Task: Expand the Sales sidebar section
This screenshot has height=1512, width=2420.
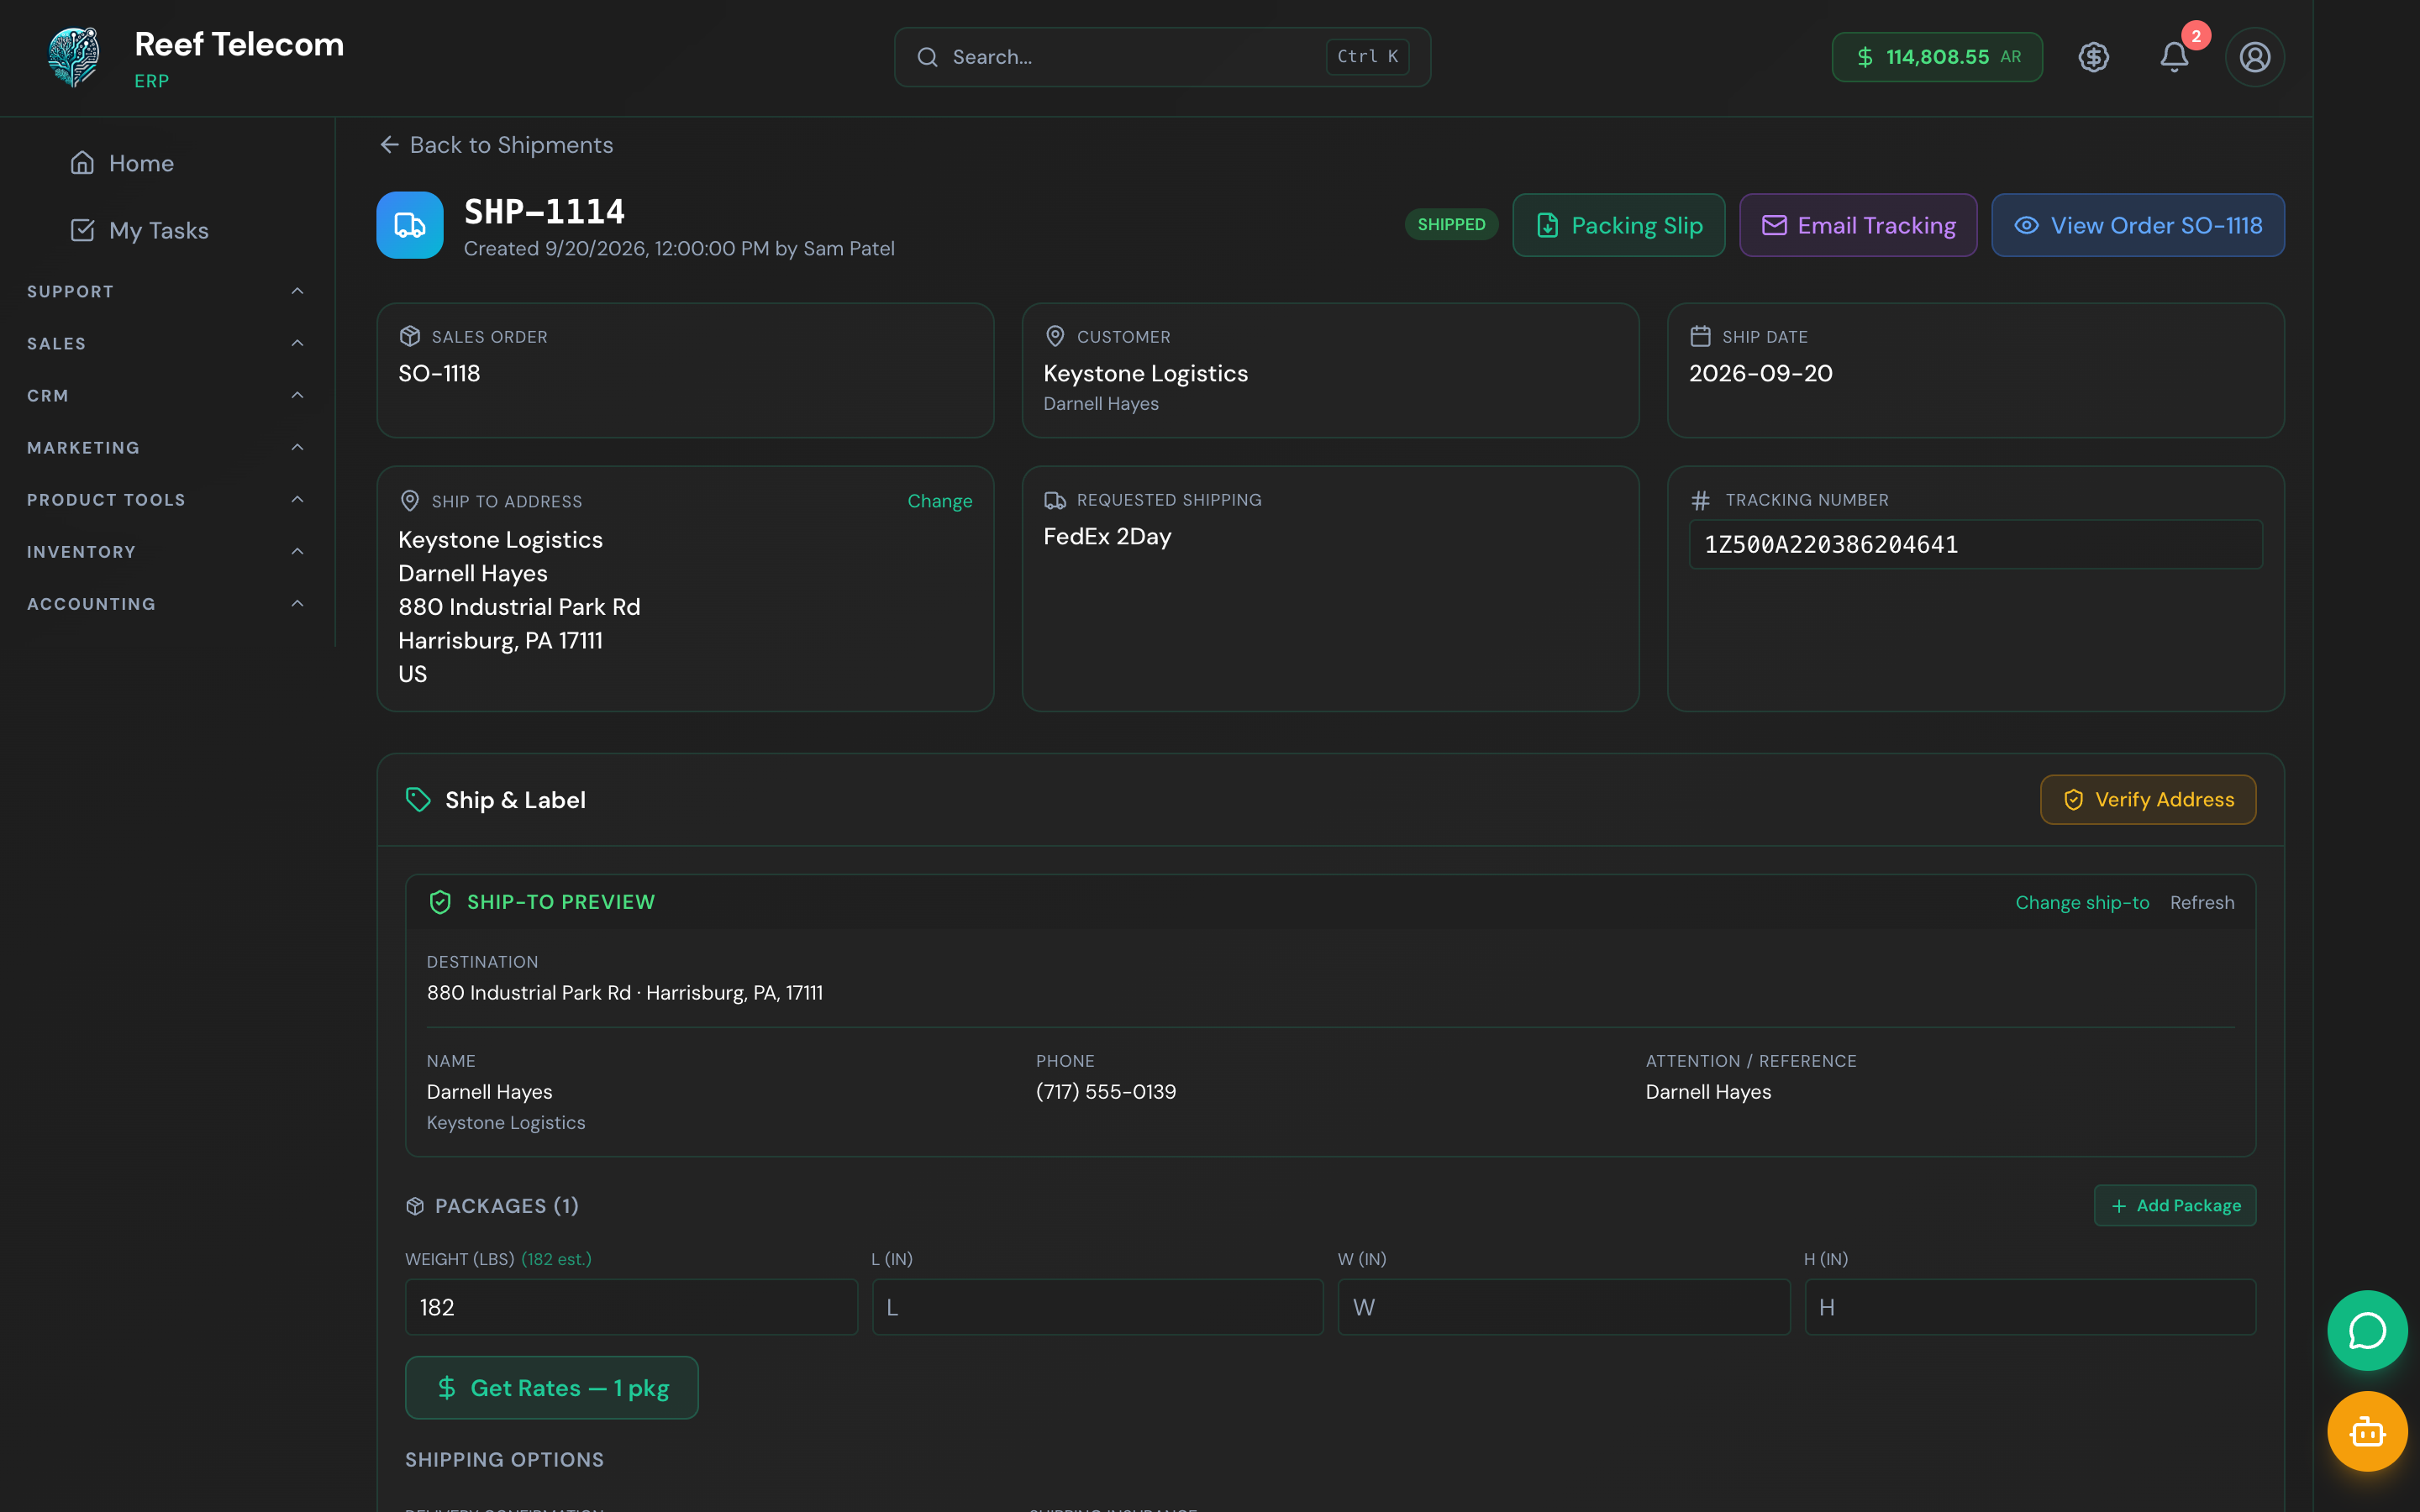Action: click(x=166, y=343)
